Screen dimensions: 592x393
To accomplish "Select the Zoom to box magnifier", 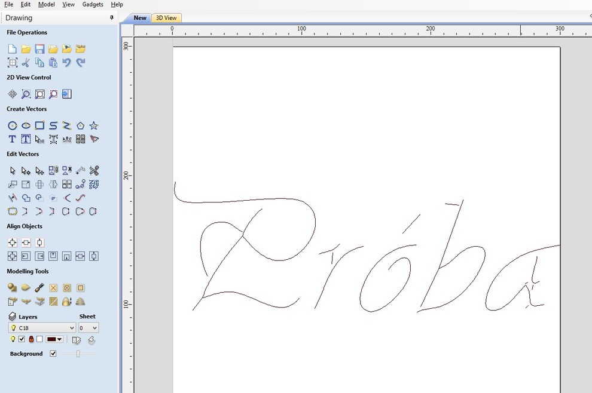I will click(26, 94).
